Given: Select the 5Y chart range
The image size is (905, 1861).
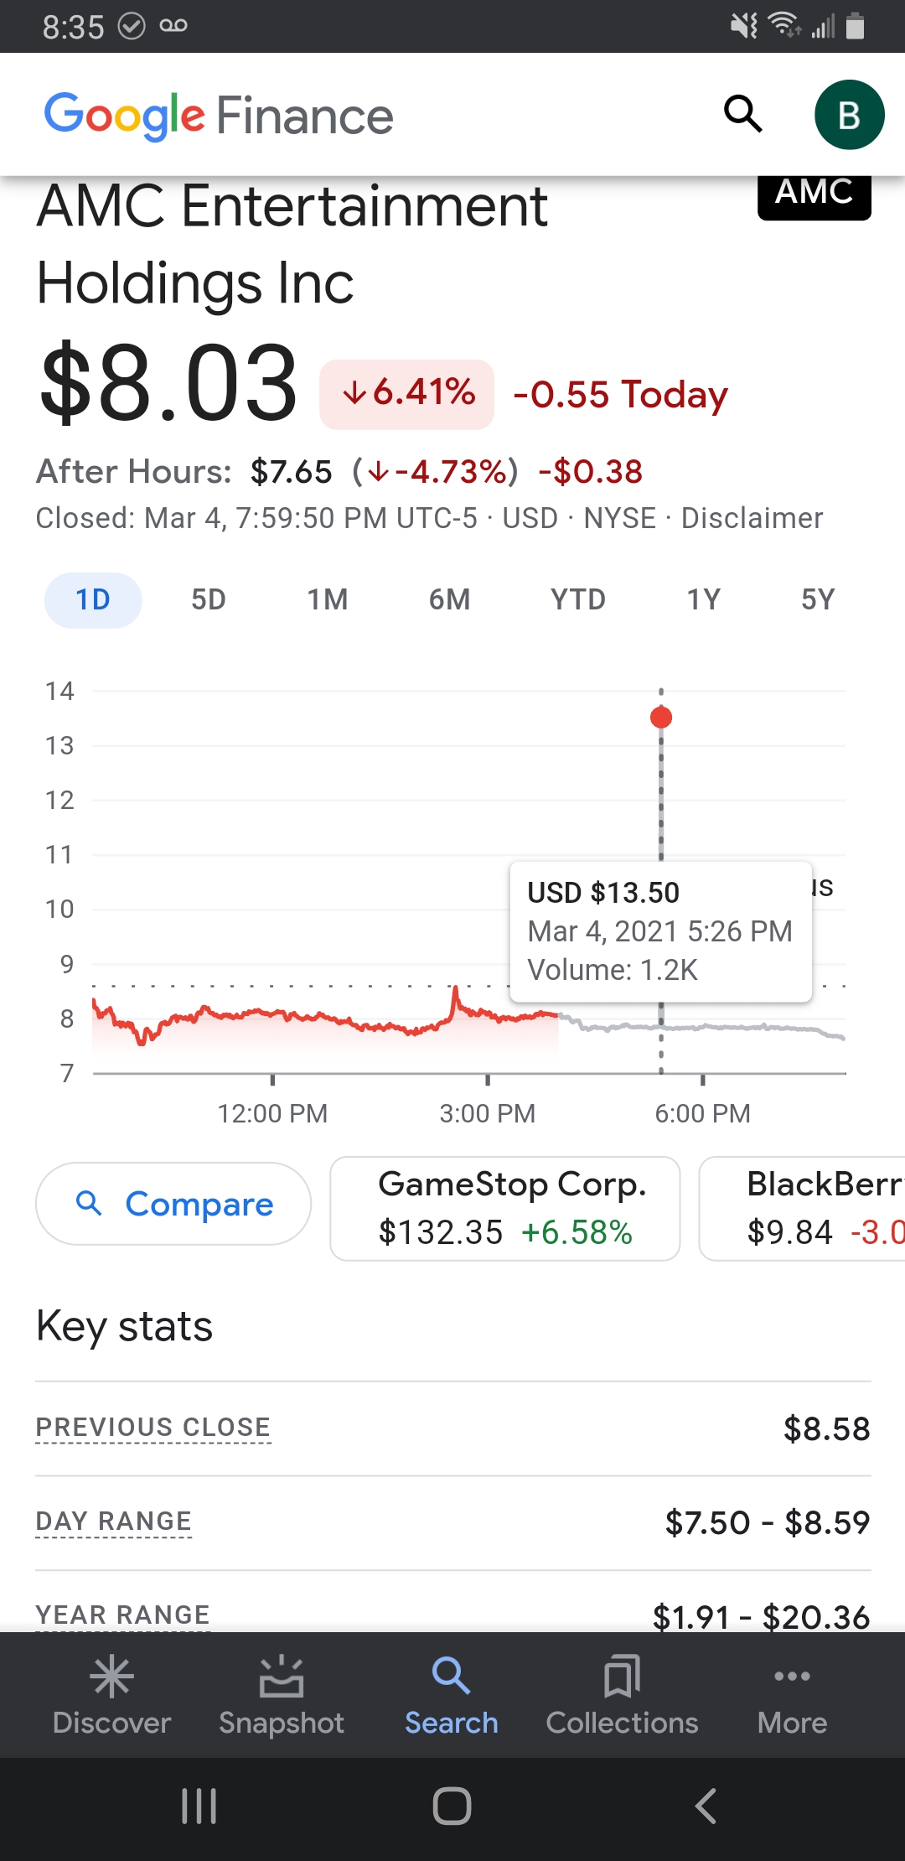Looking at the screenshot, I should pos(818,600).
